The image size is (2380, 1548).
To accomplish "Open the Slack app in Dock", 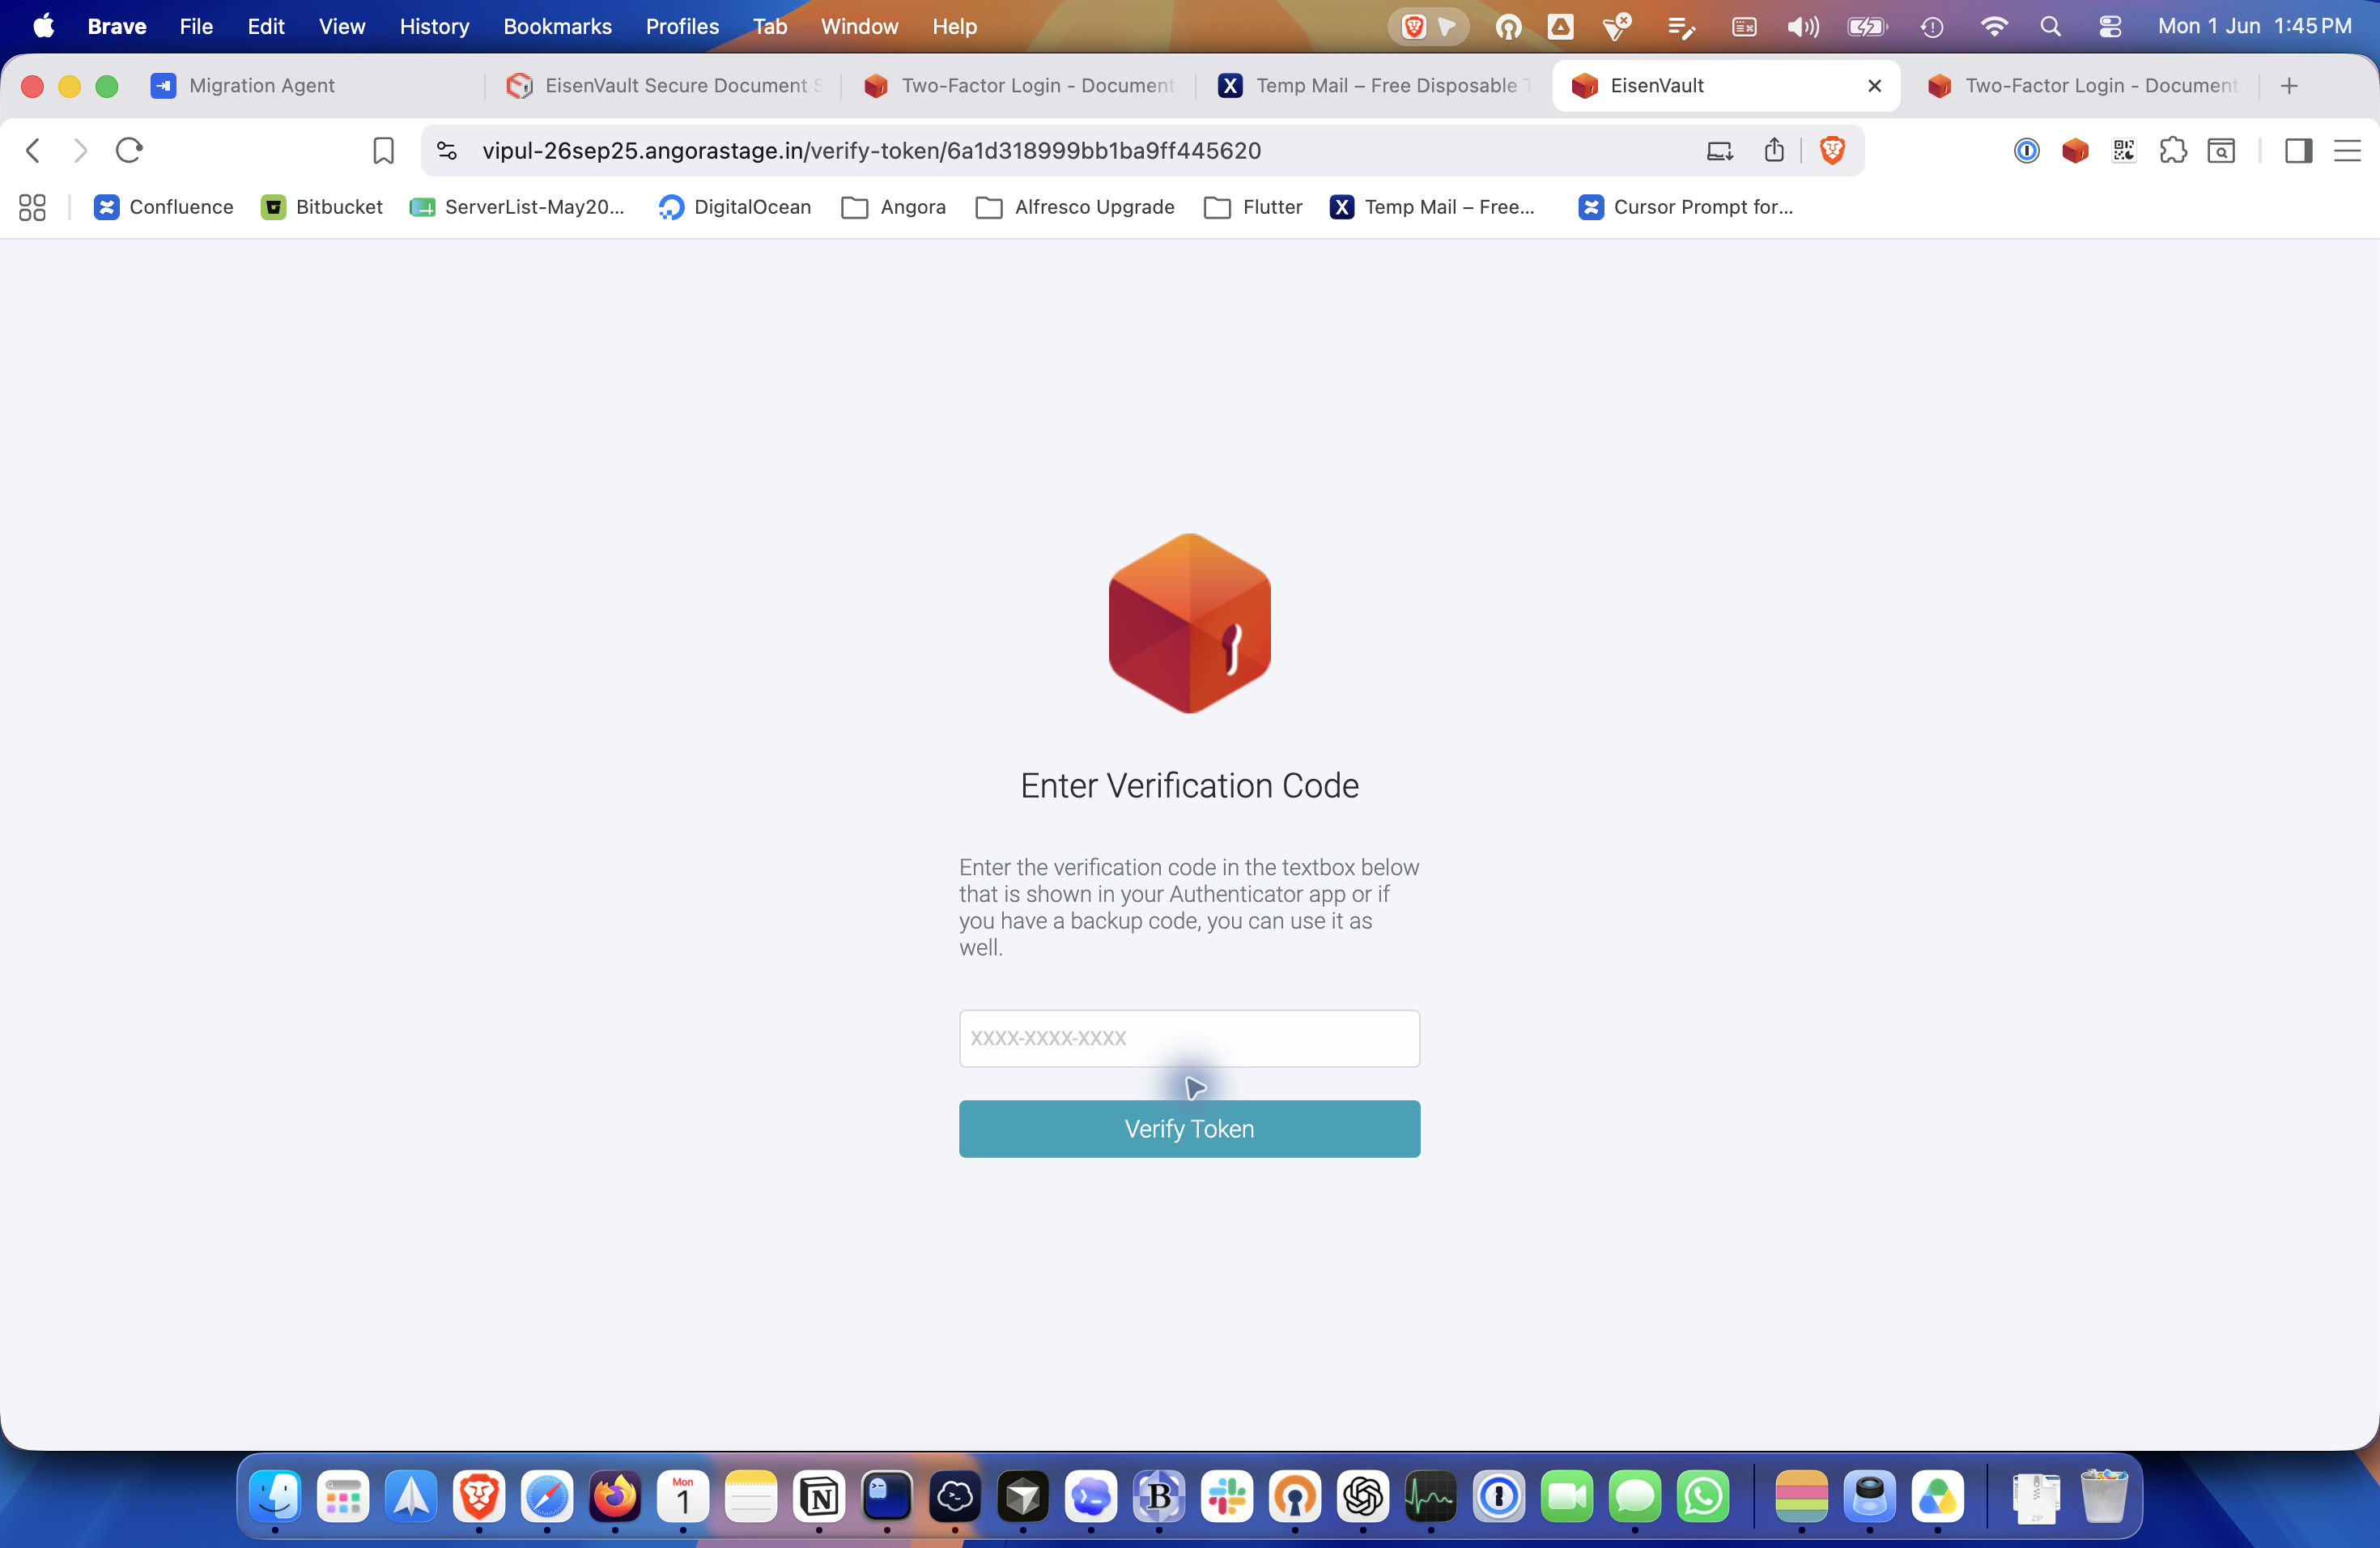I will click(x=1227, y=1497).
